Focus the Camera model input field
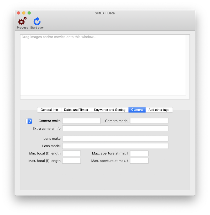This screenshot has height=215, width=210. [x=149, y=121]
